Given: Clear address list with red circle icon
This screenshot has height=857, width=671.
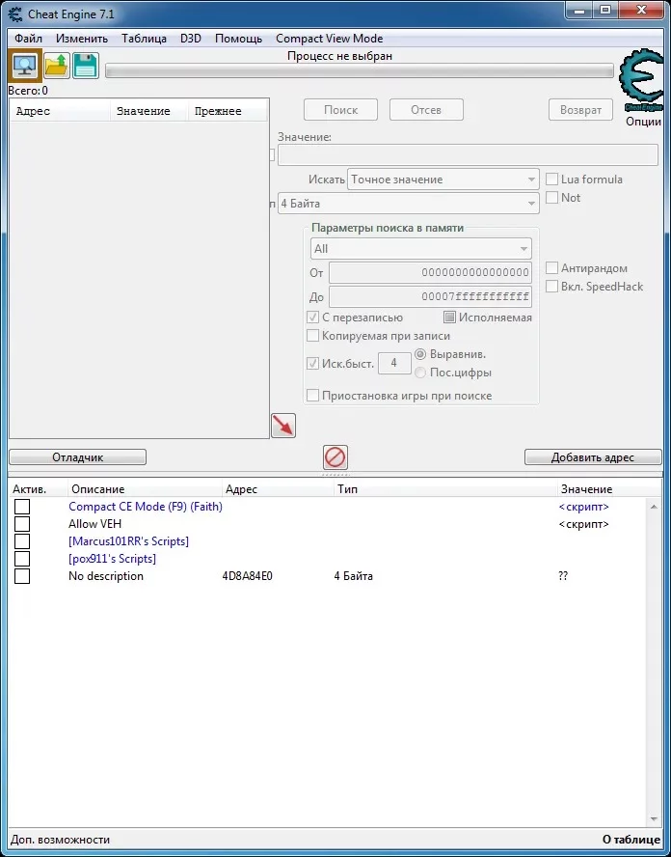Looking at the screenshot, I should tap(335, 456).
